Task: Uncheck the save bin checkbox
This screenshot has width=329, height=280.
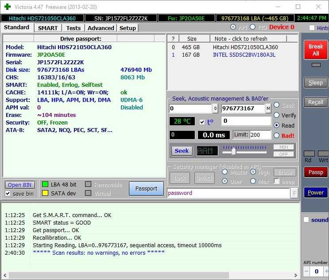Action: [8, 194]
